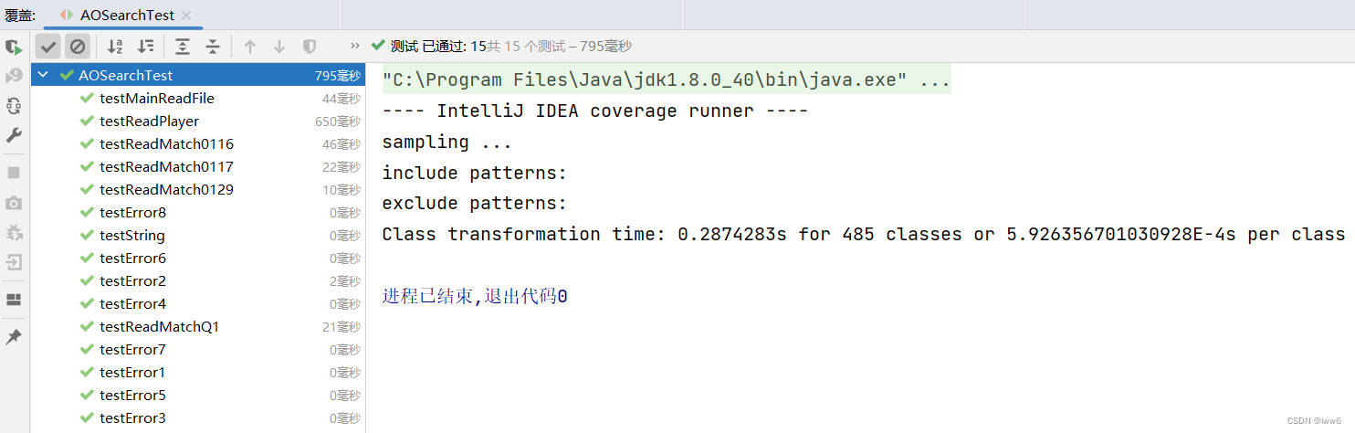Click the 'sampling ...' console line

pyautogui.click(x=447, y=142)
